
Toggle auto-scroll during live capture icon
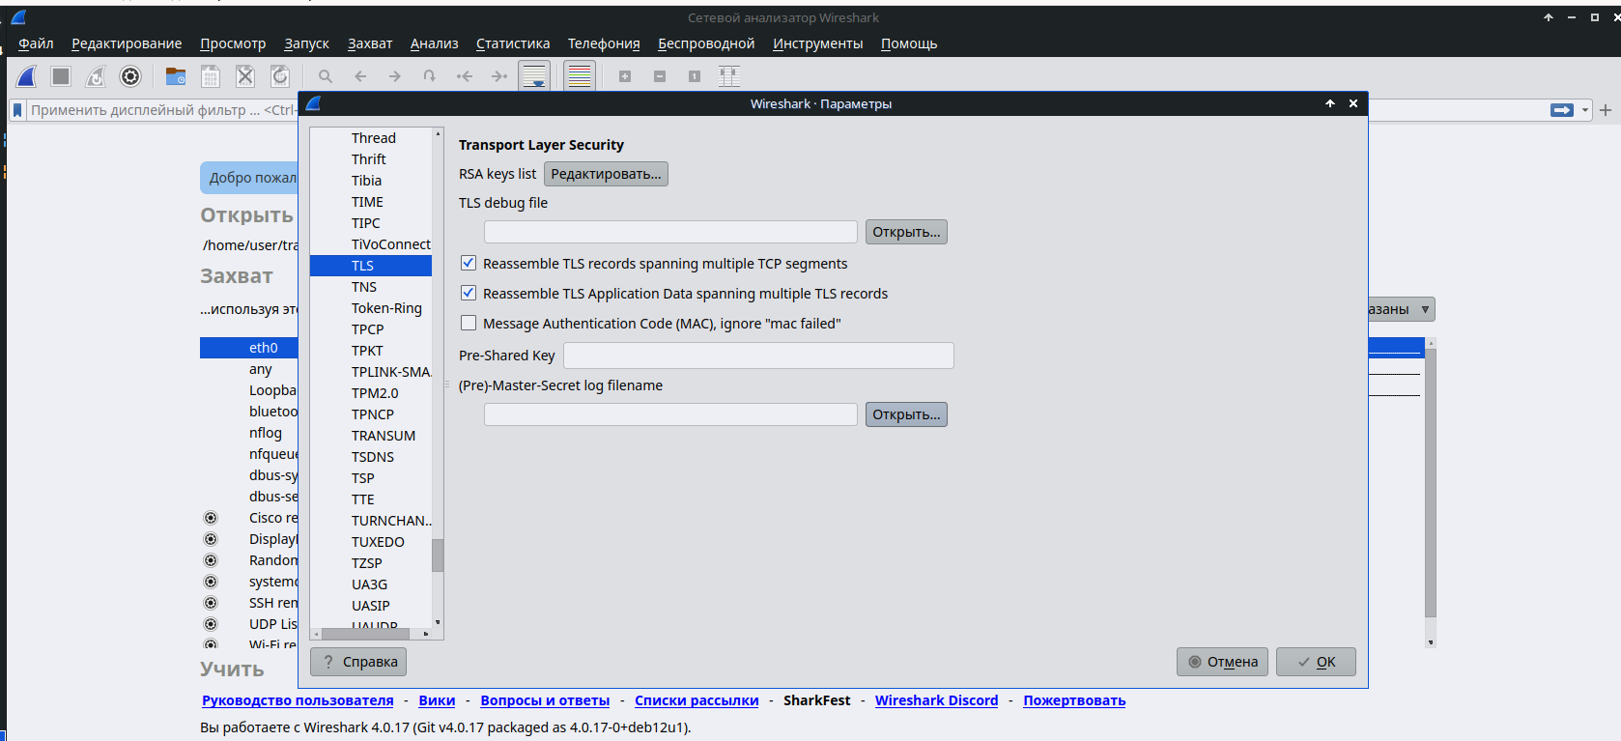tap(534, 76)
